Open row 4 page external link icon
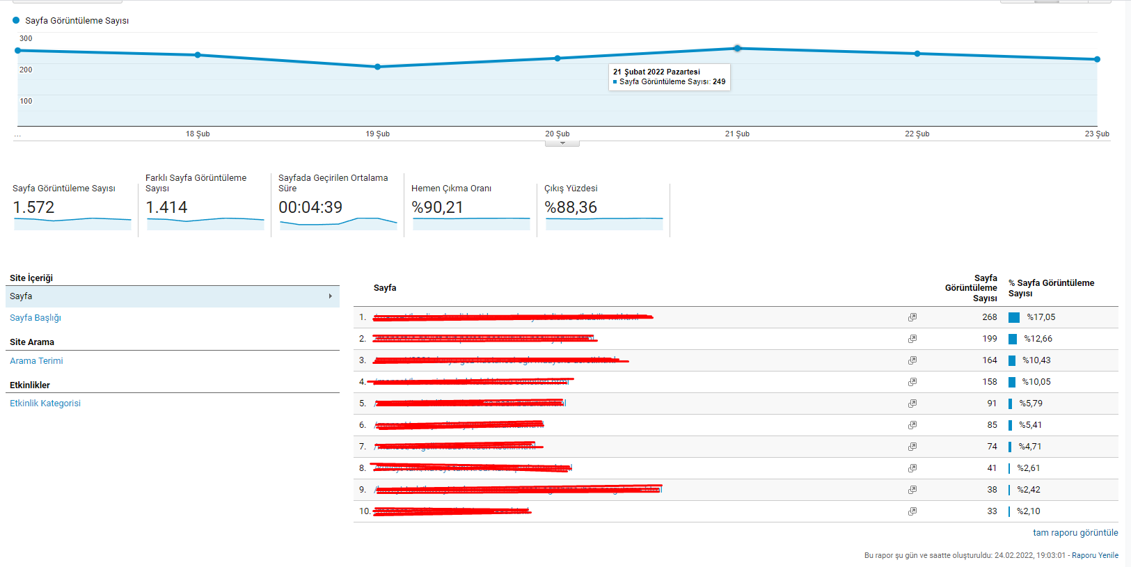The image size is (1131, 567). pos(912,382)
